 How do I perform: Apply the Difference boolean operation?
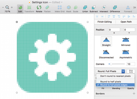pos(115,9)
